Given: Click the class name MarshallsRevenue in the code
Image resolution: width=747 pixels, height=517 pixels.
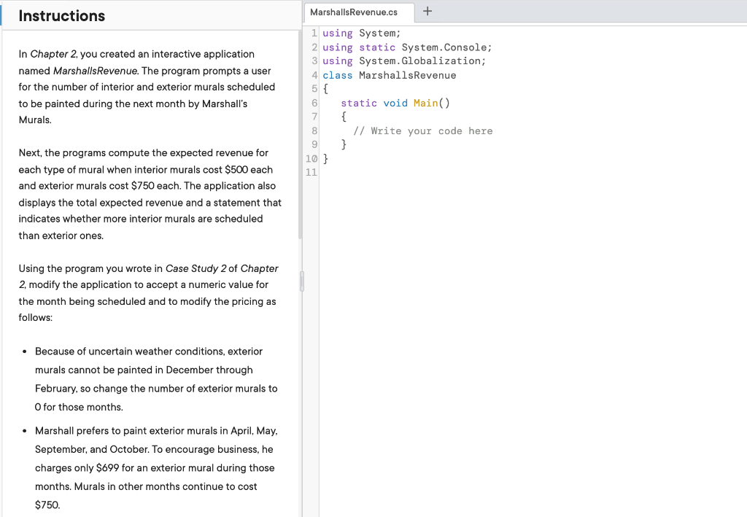Looking at the screenshot, I should [x=409, y=74].
